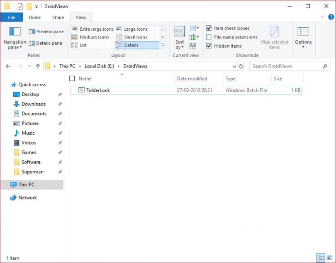Go to This PC via breadcrumb

[67, 66]
